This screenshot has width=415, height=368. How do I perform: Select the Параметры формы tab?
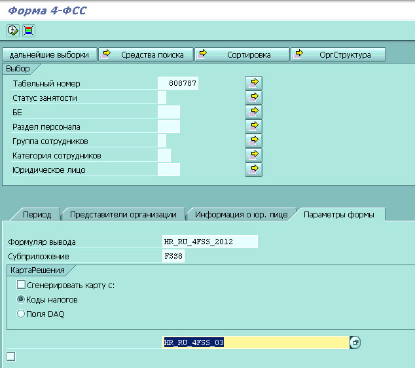[x=339, y=214]
